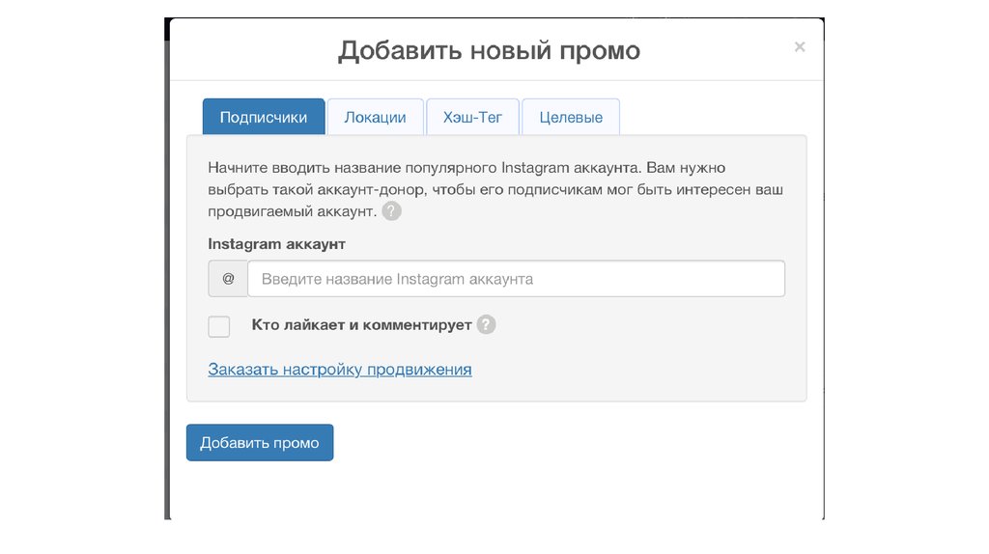Click the Instagram аккаунт field label
This screenshot has height=554, width=989.
(276, 244)
